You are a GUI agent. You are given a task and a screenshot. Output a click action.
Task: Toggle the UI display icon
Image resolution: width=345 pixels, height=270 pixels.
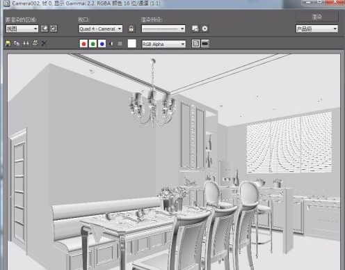(x=205, y=44)
